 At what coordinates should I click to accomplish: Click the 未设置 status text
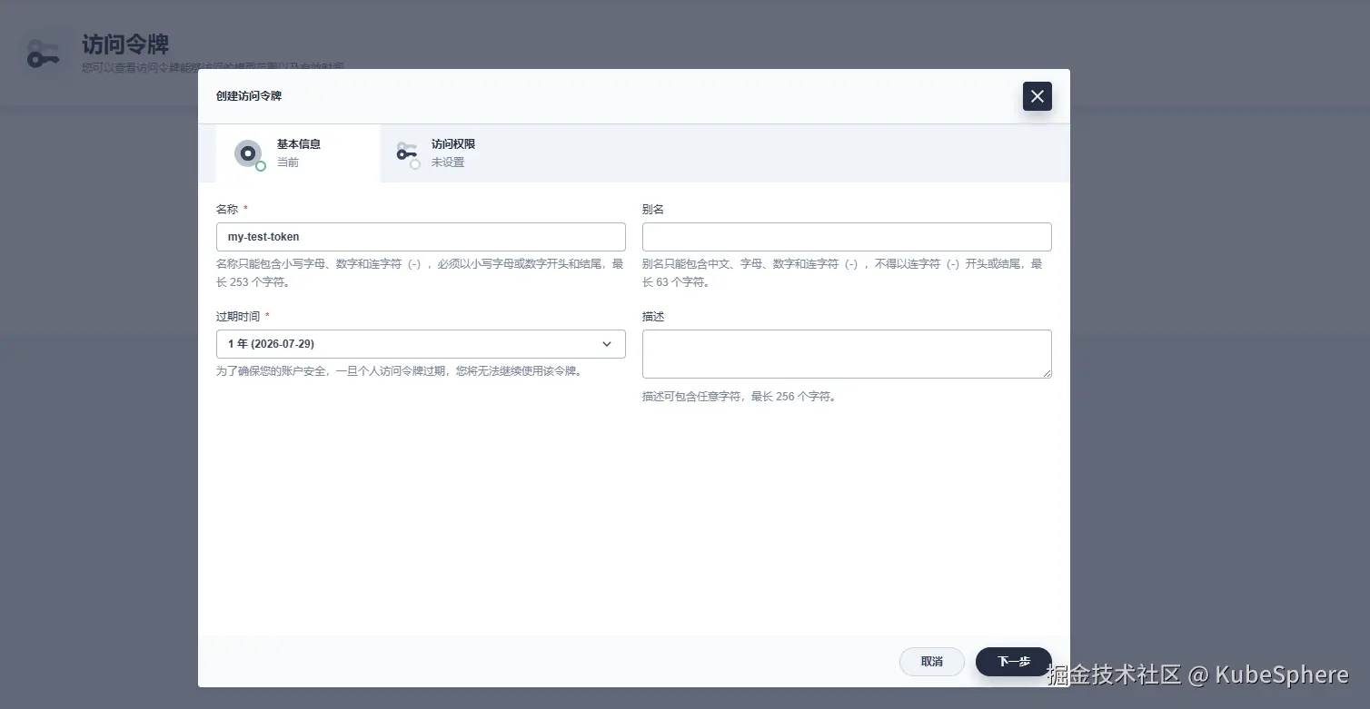pyautogui.click(x=448, y=162)
